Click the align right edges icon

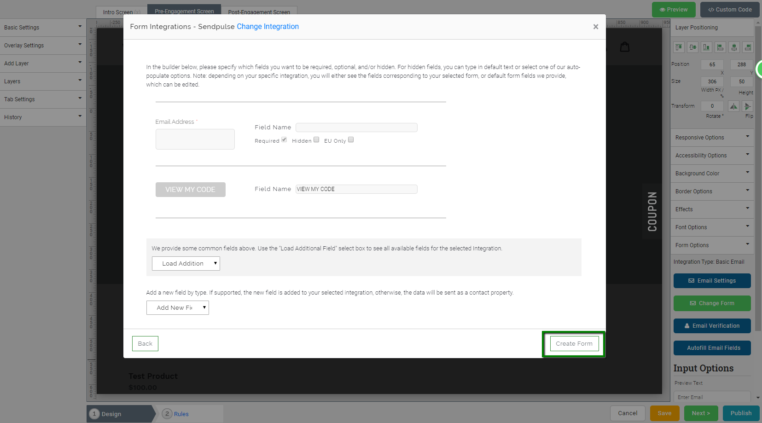748,47
